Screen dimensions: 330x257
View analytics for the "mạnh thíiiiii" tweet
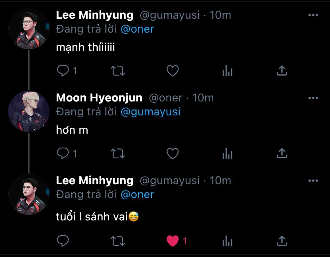coord(227,71)
